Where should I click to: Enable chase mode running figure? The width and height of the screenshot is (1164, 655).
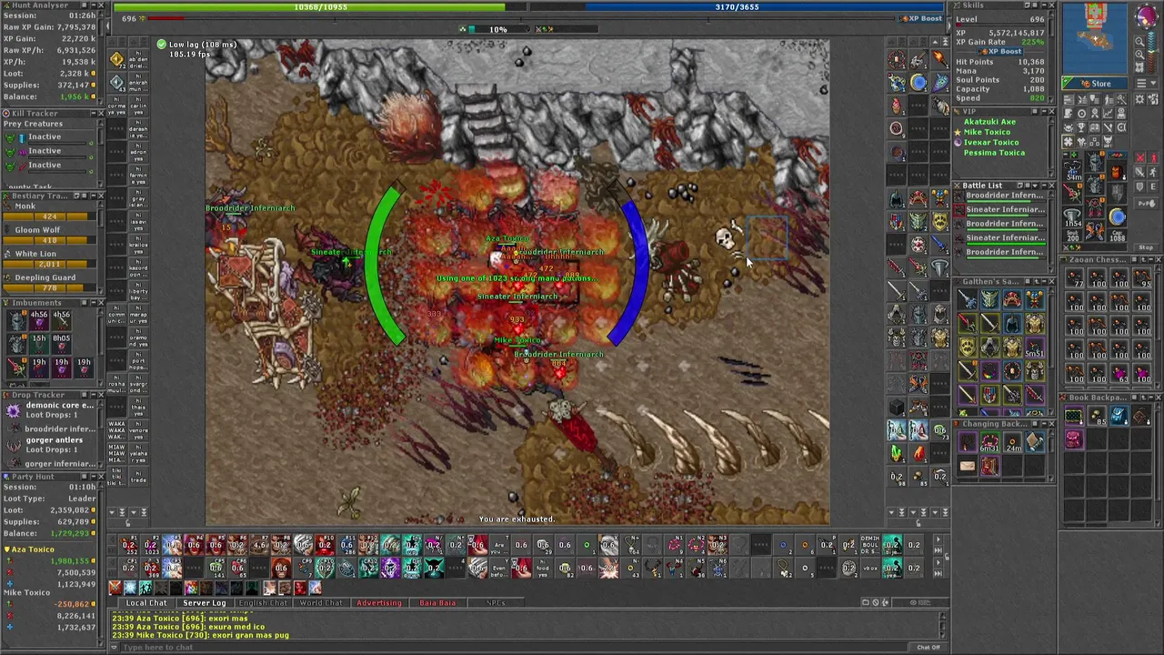(x=1154, y=172)
